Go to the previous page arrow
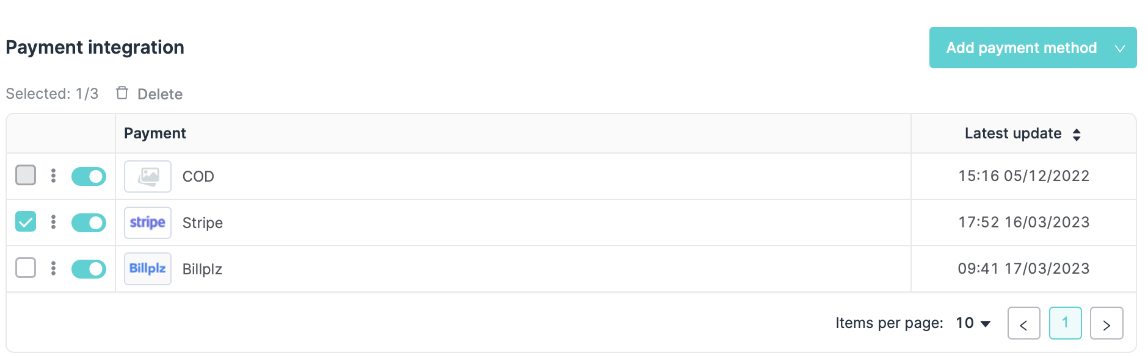 click(x=1024, y=323)
